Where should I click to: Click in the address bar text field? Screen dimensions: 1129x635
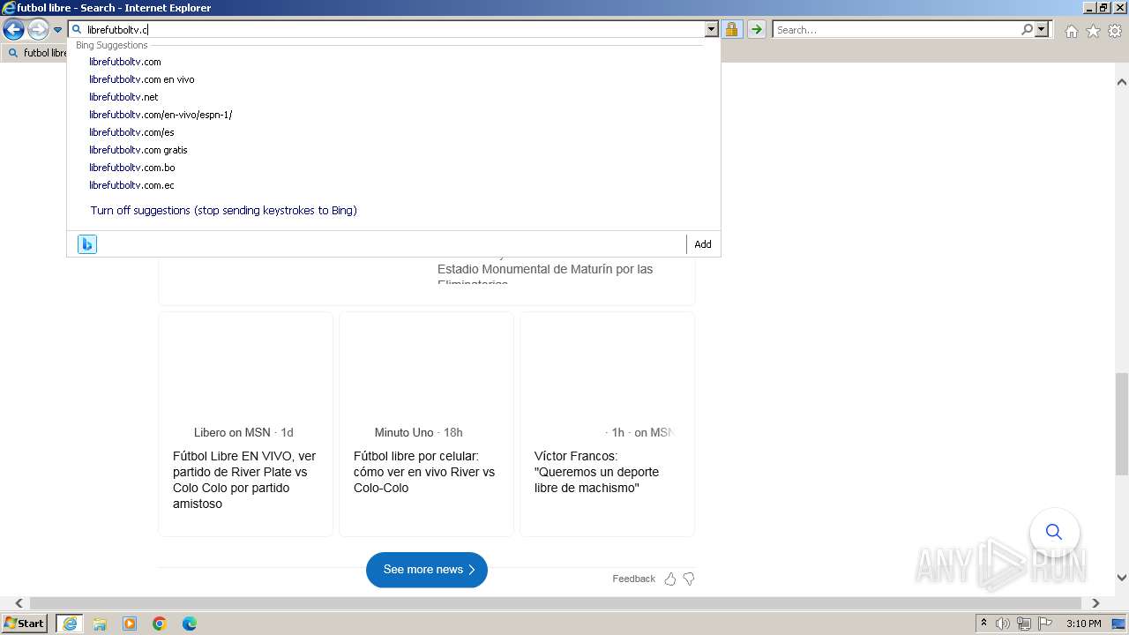click(x=393, y=29)
